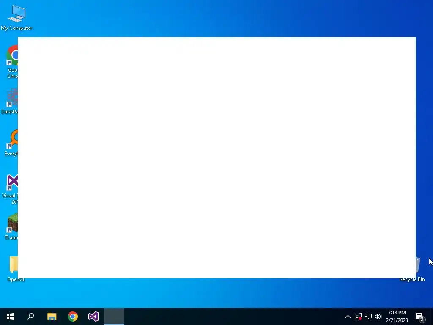This screenshot has width=433, height=325.
Task: Open the Action Center notifications icon
Action: pyautogui.click(x=420, y=317)
